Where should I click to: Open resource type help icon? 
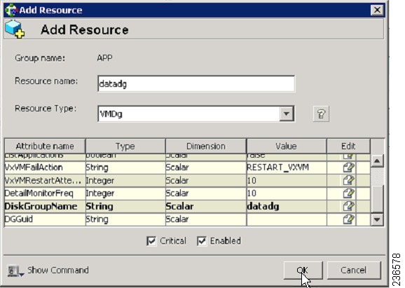(x=321, y=114)
